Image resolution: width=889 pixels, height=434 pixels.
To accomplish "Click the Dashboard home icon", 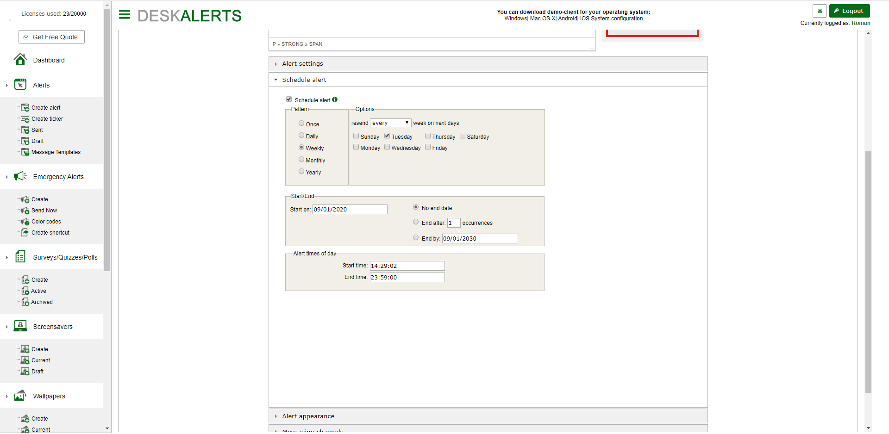I will pos(20,59).
